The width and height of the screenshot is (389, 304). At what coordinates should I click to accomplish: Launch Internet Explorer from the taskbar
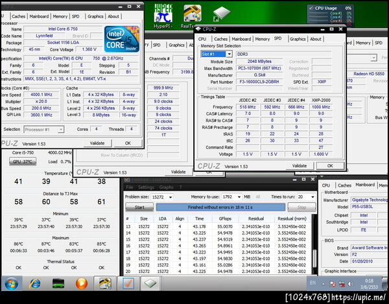[35, 283]
